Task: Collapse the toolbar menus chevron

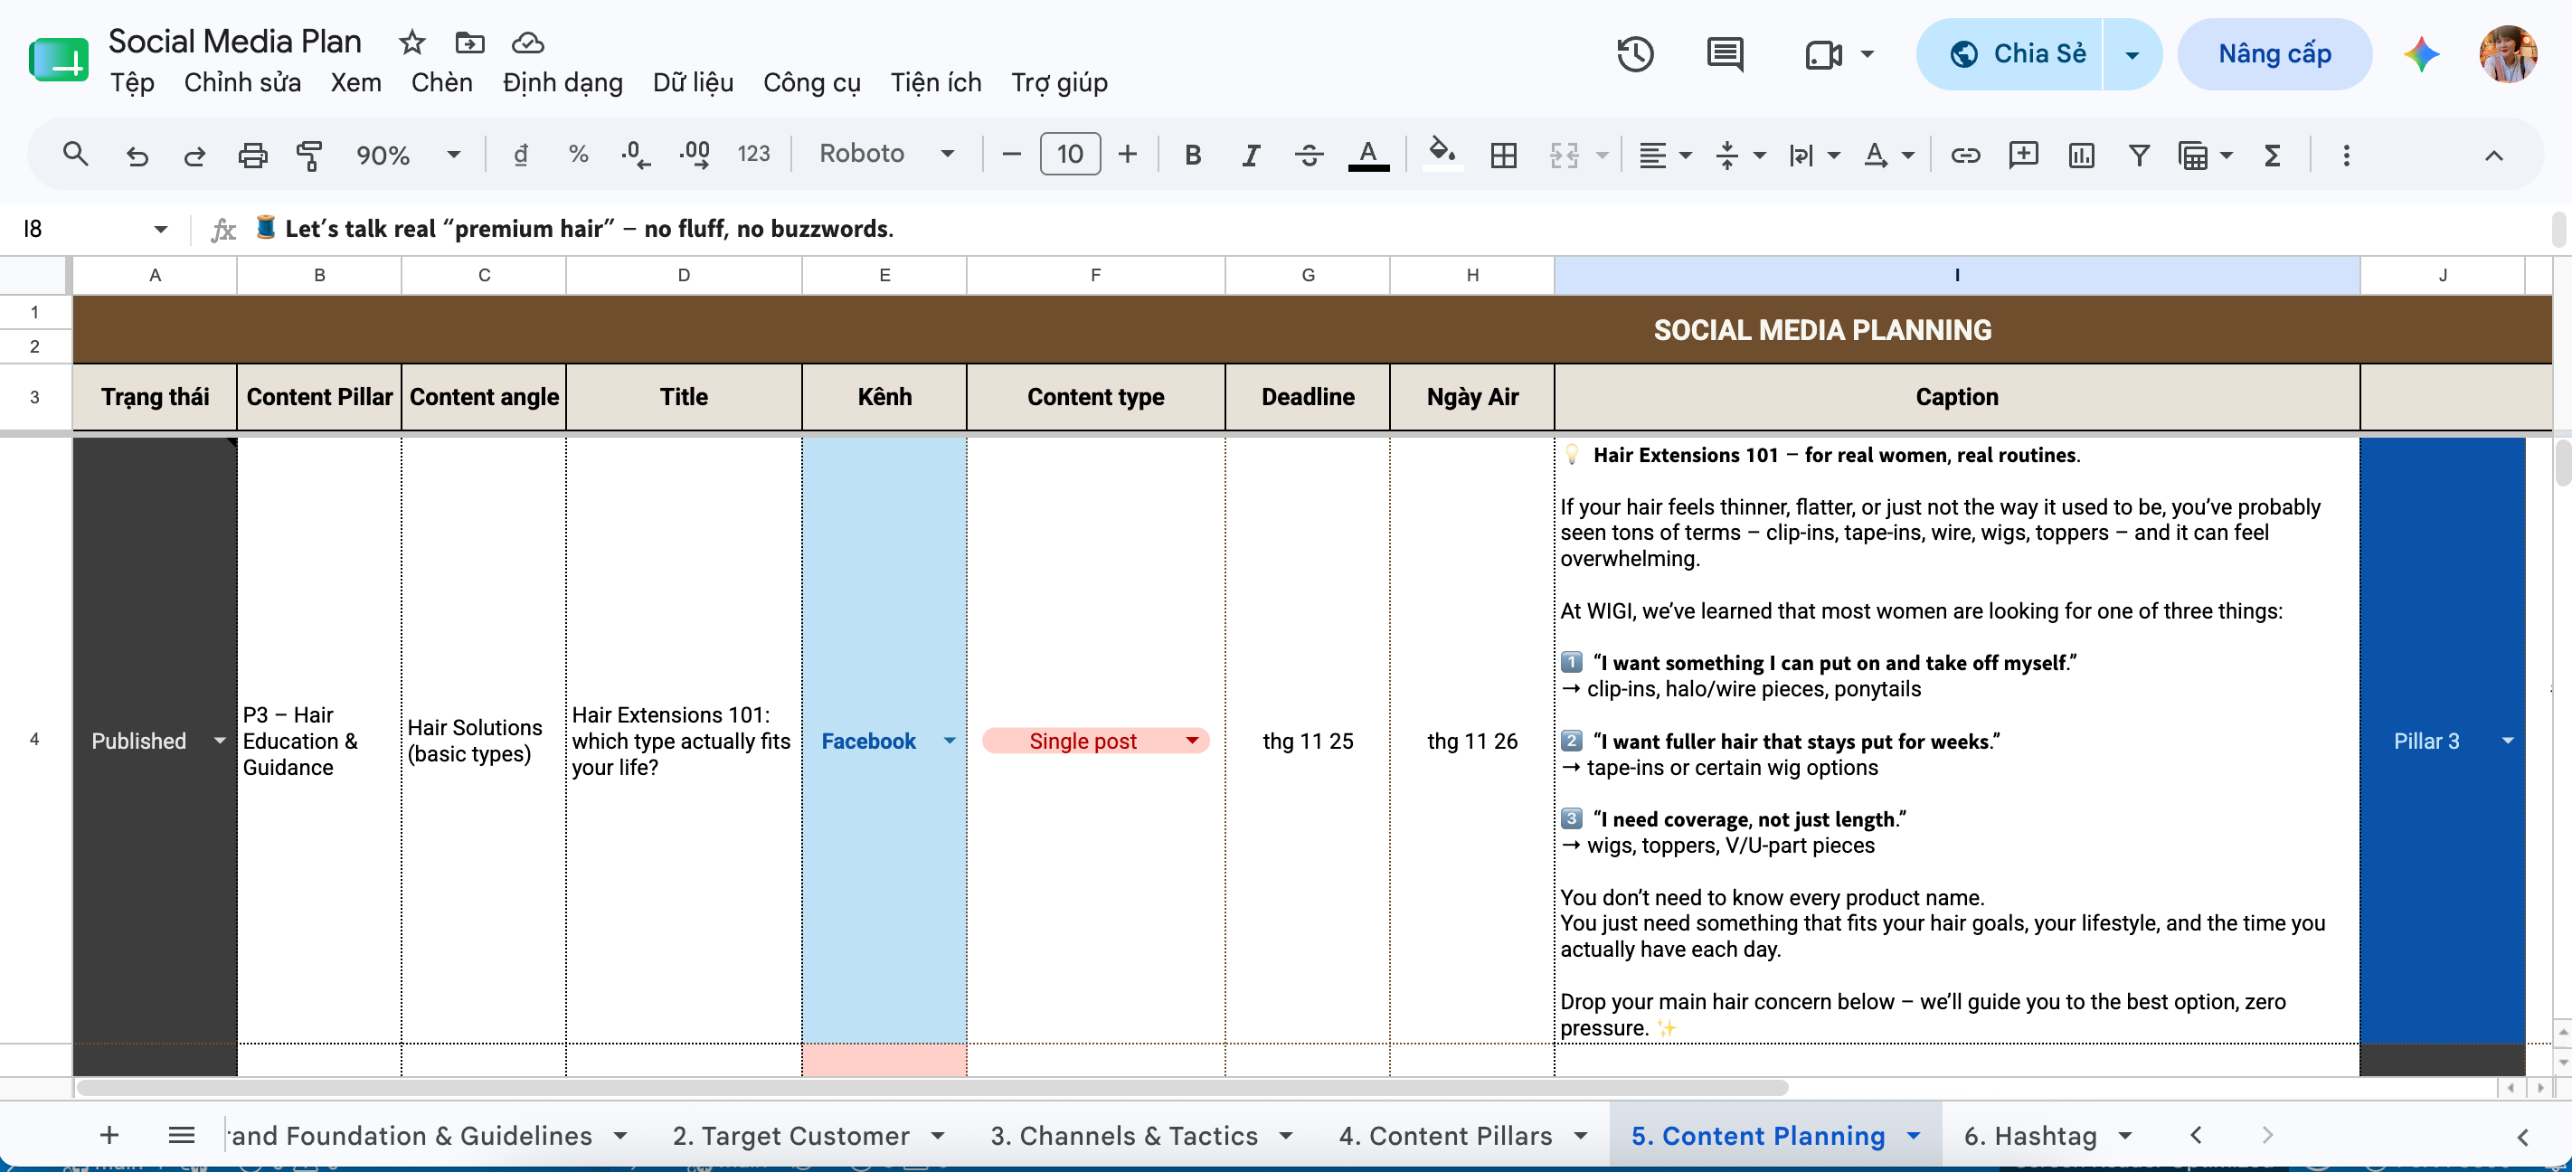Action: tap(2494, 155)
